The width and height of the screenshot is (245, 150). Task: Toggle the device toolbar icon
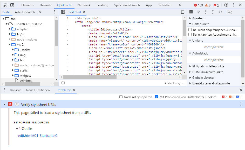(12, 5)
